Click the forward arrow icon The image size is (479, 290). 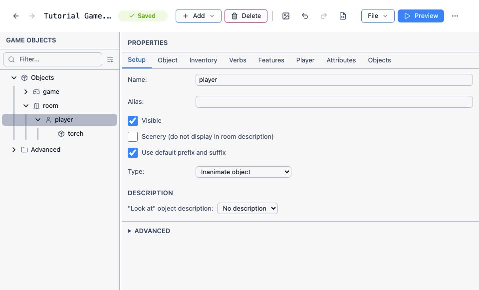32,16
